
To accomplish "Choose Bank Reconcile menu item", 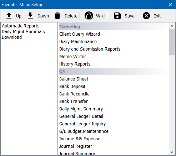I will [x=74, y=94].
